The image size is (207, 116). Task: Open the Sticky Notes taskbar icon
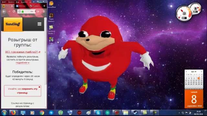click(145, 113)
